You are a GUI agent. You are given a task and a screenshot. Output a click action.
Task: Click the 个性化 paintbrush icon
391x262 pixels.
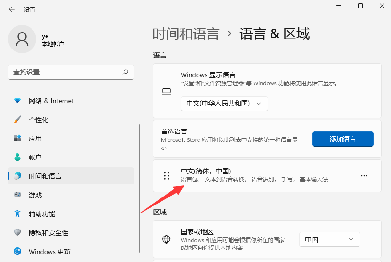[17, 119]
